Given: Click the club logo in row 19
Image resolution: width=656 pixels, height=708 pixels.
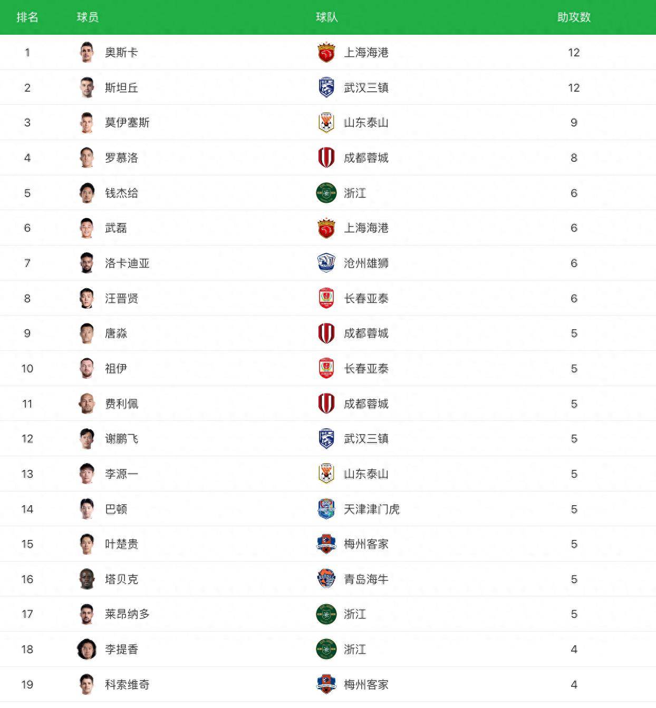Looking at the screenshot, I should click(x=326, y=684).
